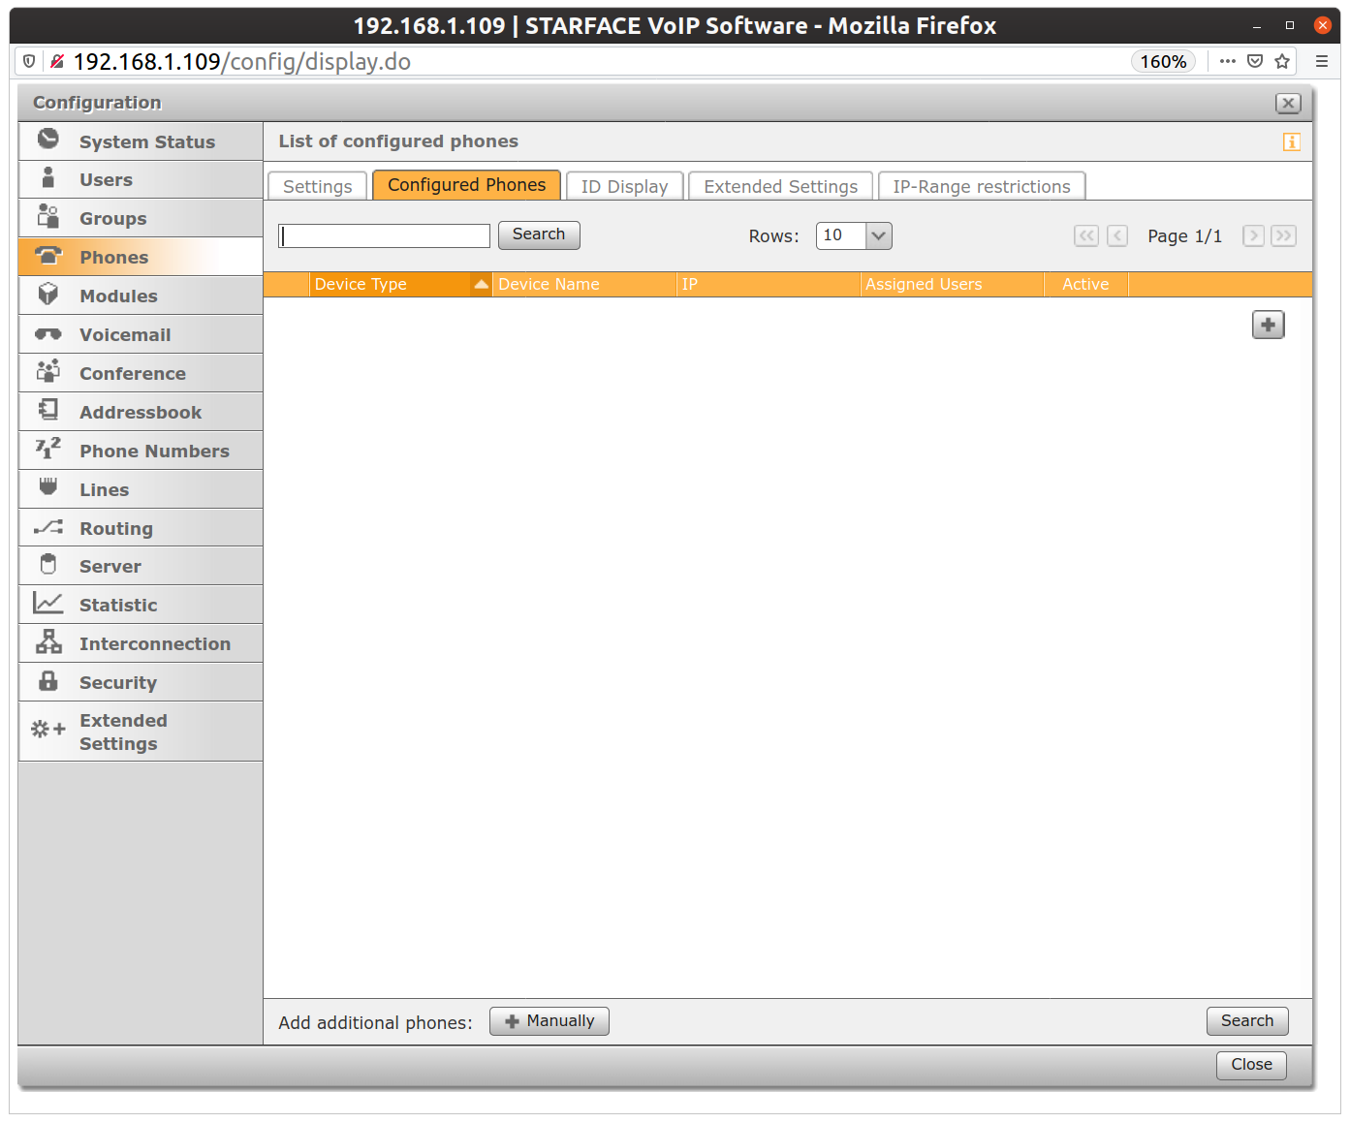
Task: Click the Close button
Action: [1251, 1065]
